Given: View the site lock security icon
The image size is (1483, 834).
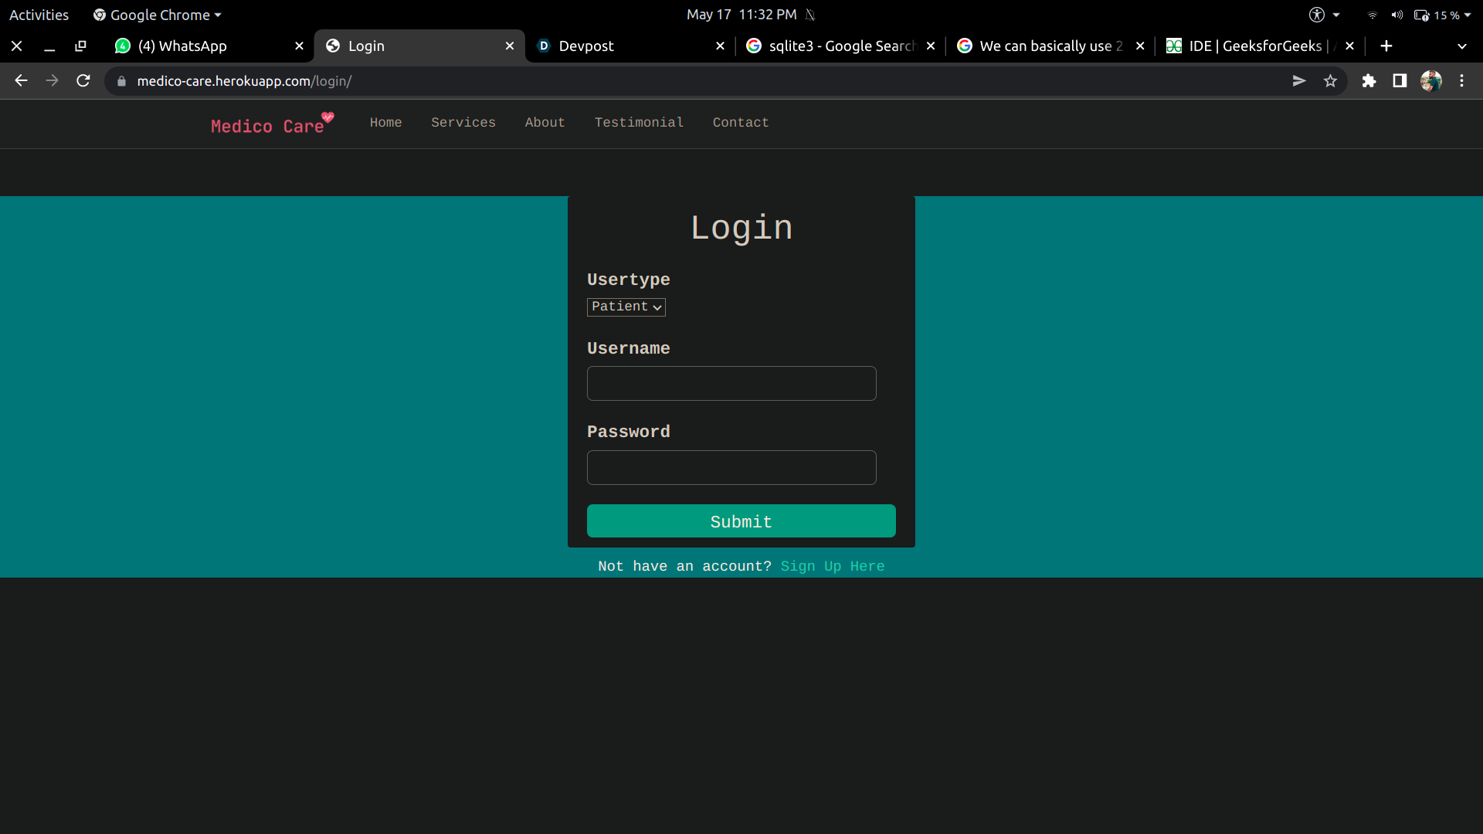Looking at the screenshot, I should [121, 81].
